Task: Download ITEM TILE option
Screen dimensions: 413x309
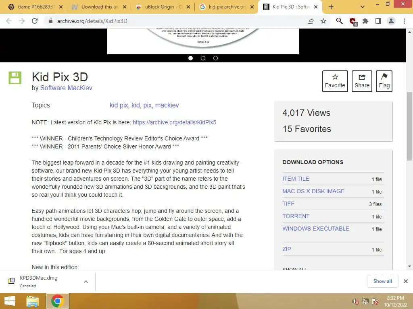Action: (x=296, y=179)
